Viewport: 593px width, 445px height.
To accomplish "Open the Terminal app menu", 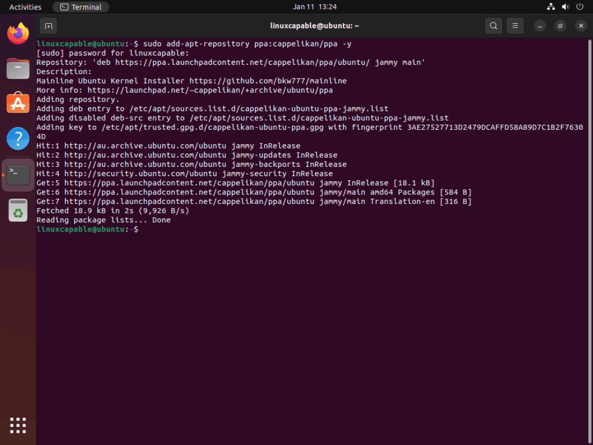I will pos(80,6).
